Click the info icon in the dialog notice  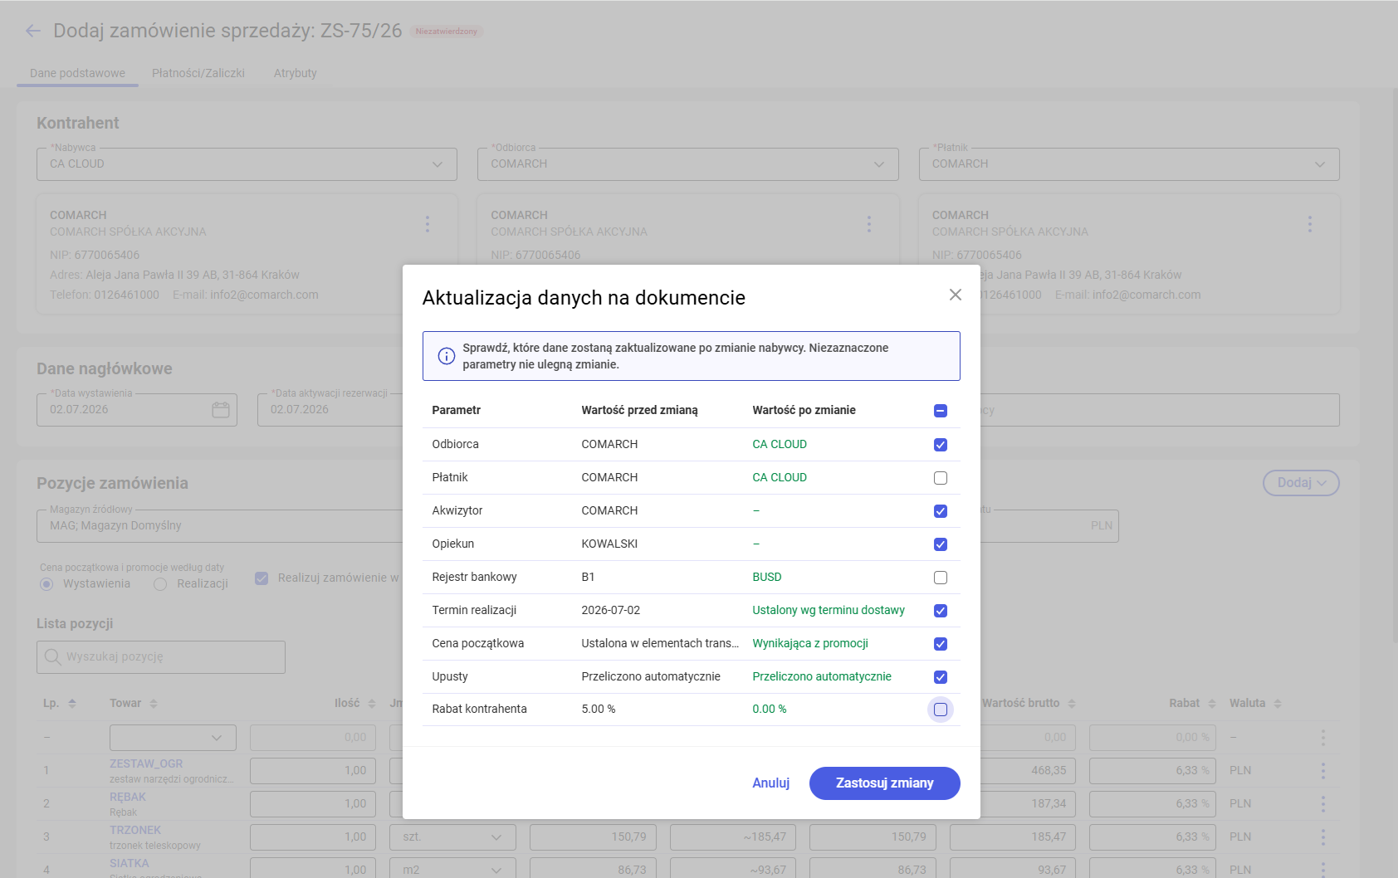click(447, 356)
